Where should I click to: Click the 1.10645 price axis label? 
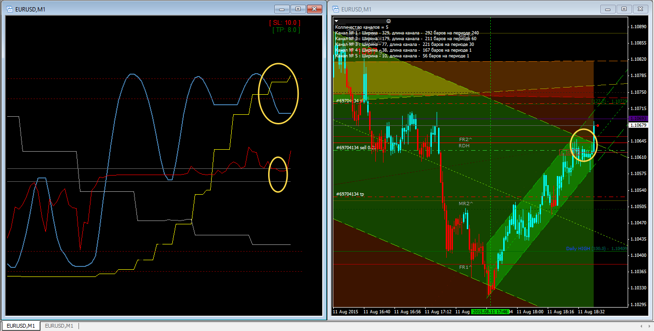pyautogui.click(x=639, y=141)
